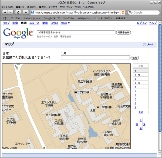Add a bookmark with the plus button
This screenshot has height=158, width=162.
click(x=26, y=12)
